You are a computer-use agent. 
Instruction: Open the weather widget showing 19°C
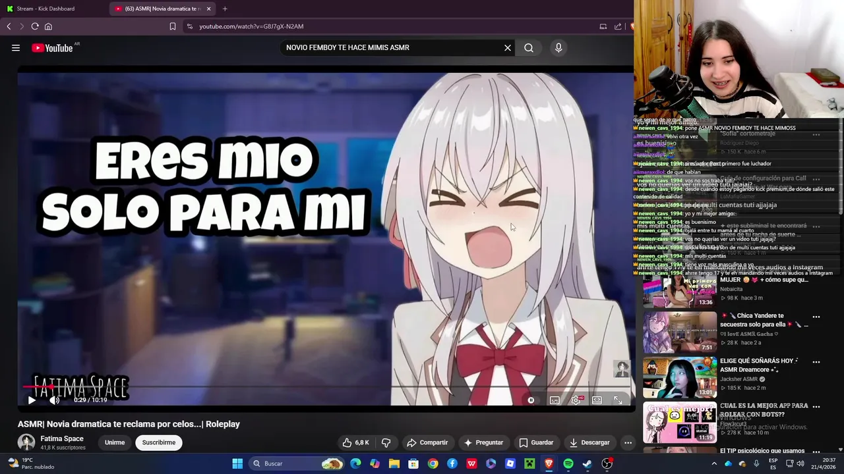[x=30, y=463]
